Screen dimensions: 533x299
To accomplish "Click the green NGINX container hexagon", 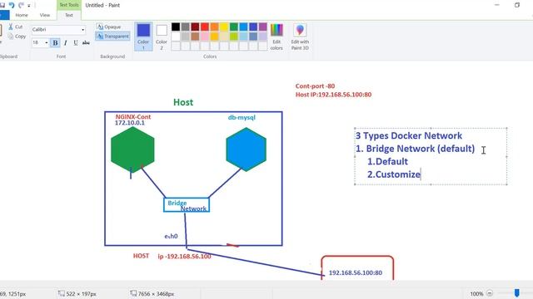I will 132,149.
